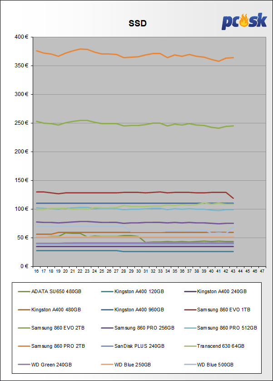Click the 150 € axis label
The image size is (273, 381).
pyautogui.click(x=21, y=180)
